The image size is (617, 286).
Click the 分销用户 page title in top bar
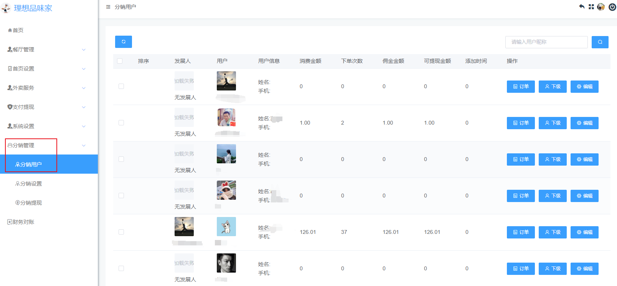click(125, 7)
